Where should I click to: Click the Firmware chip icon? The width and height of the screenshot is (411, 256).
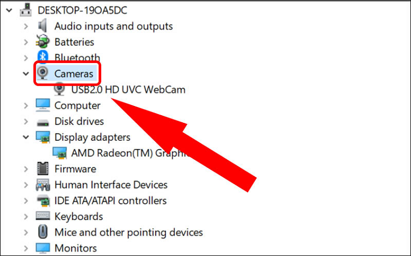pyautogui.click(x=42, y=169)
